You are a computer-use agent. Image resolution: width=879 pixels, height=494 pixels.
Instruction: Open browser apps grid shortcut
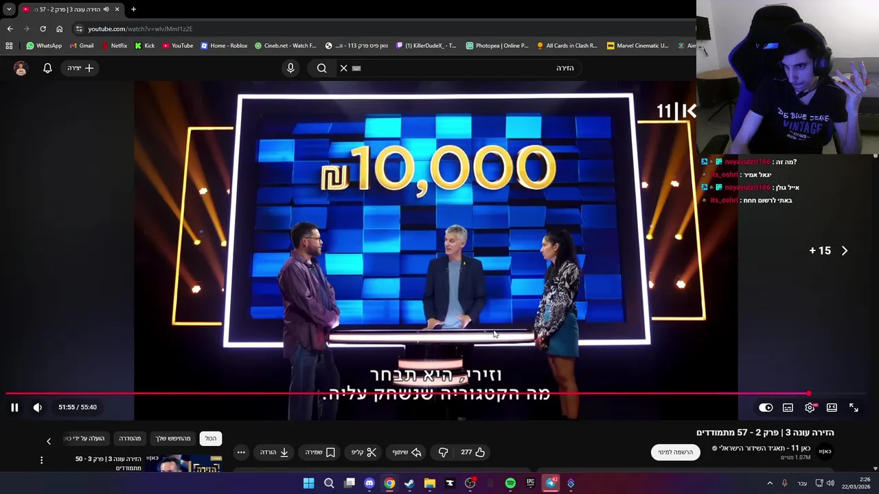(x=9, y=45)
